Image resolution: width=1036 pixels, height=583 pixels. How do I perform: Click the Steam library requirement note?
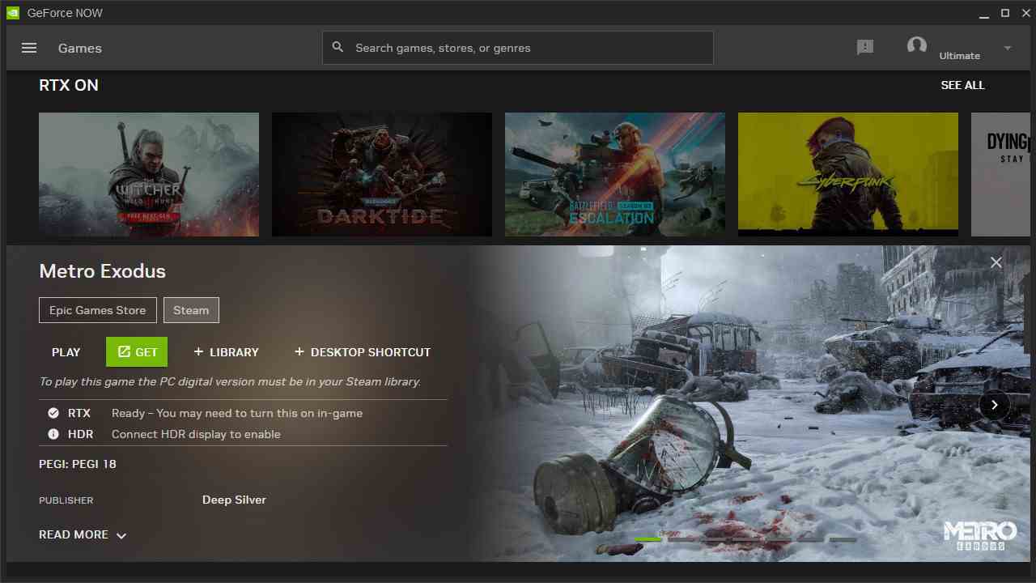230,381
